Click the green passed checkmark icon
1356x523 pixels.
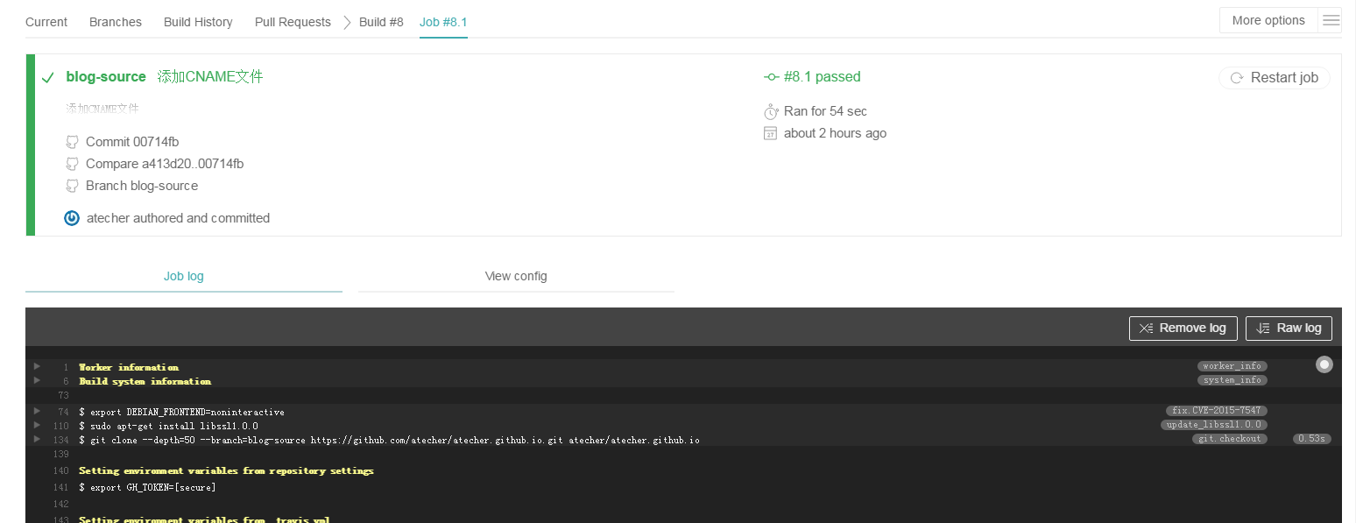[48, 78]
